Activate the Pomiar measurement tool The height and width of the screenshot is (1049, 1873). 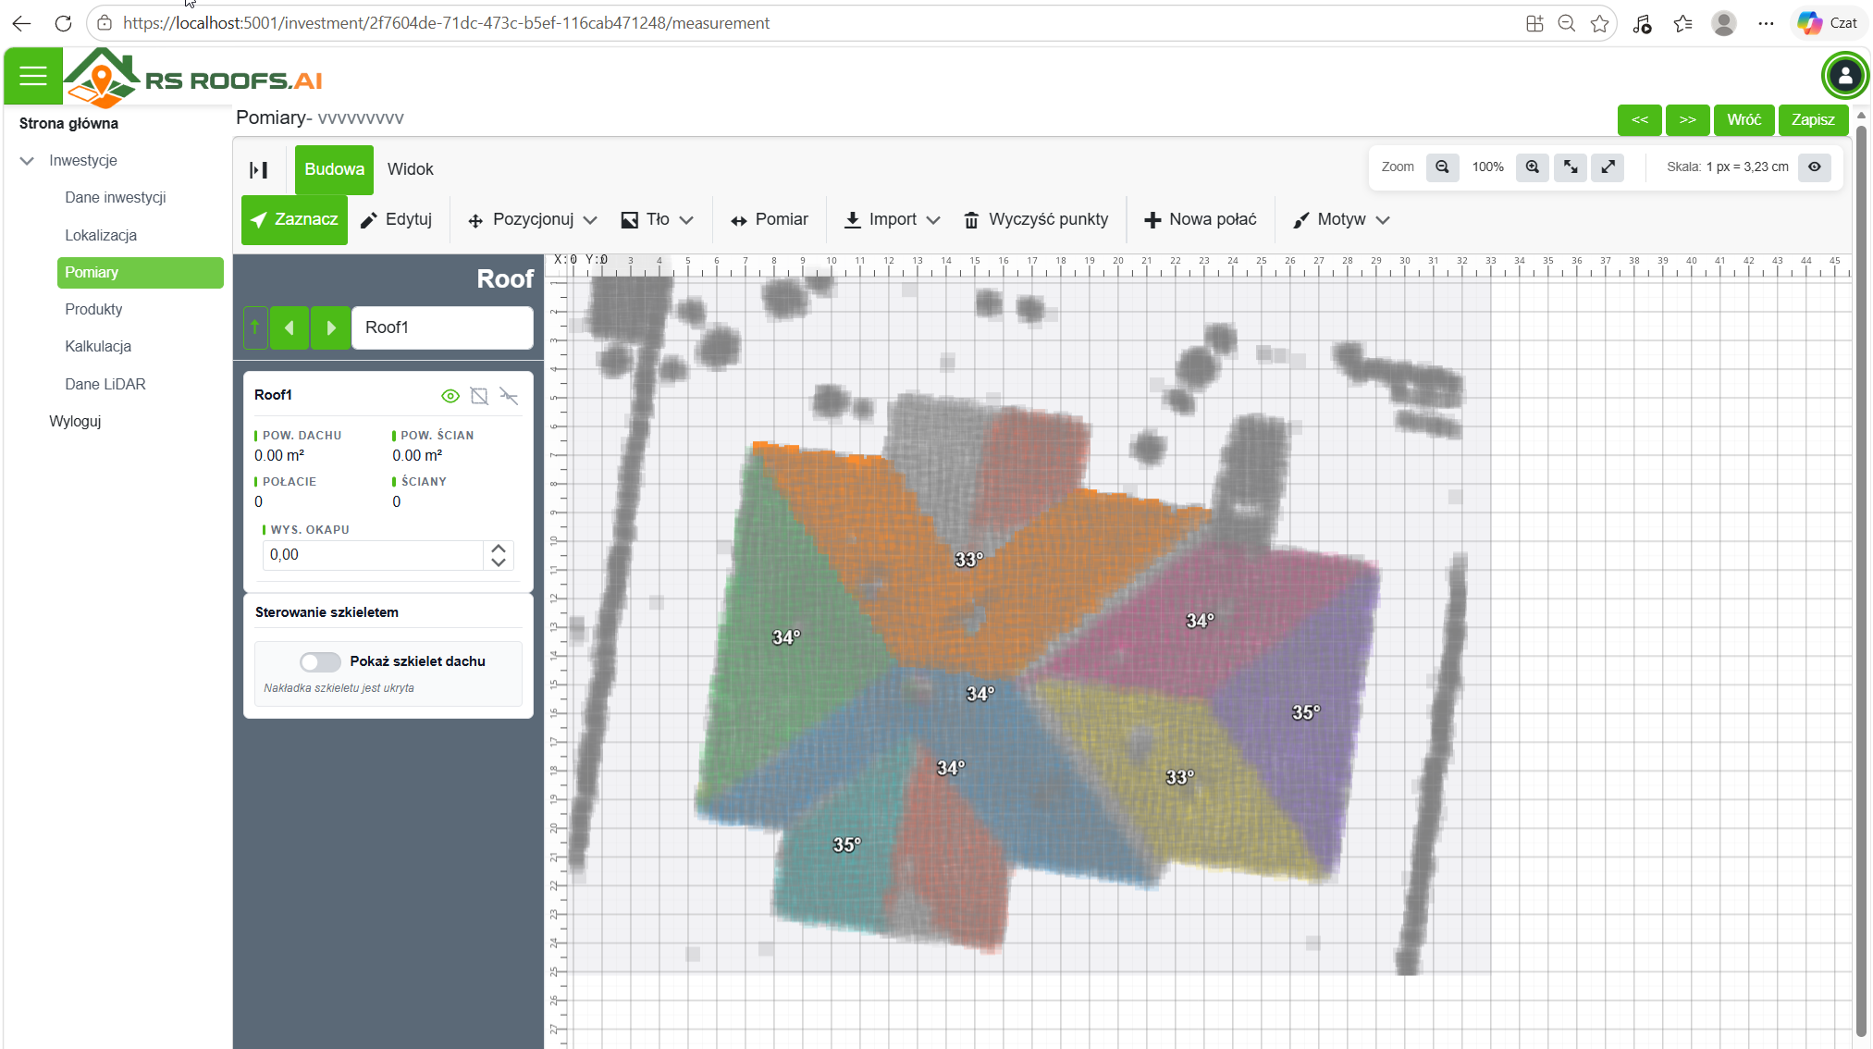pos(770,220)
